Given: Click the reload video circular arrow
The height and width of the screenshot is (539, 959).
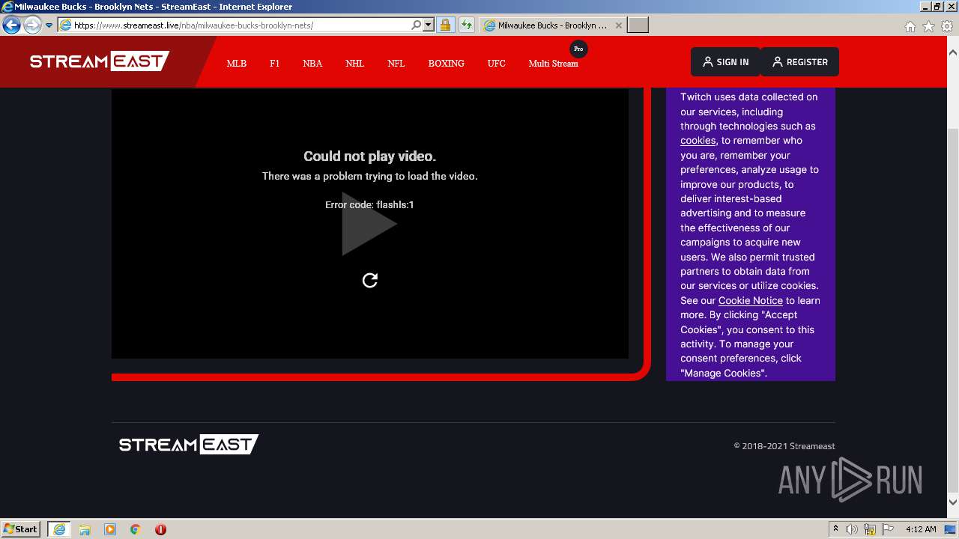Looking at the screenshot, I should click(370, 280).
